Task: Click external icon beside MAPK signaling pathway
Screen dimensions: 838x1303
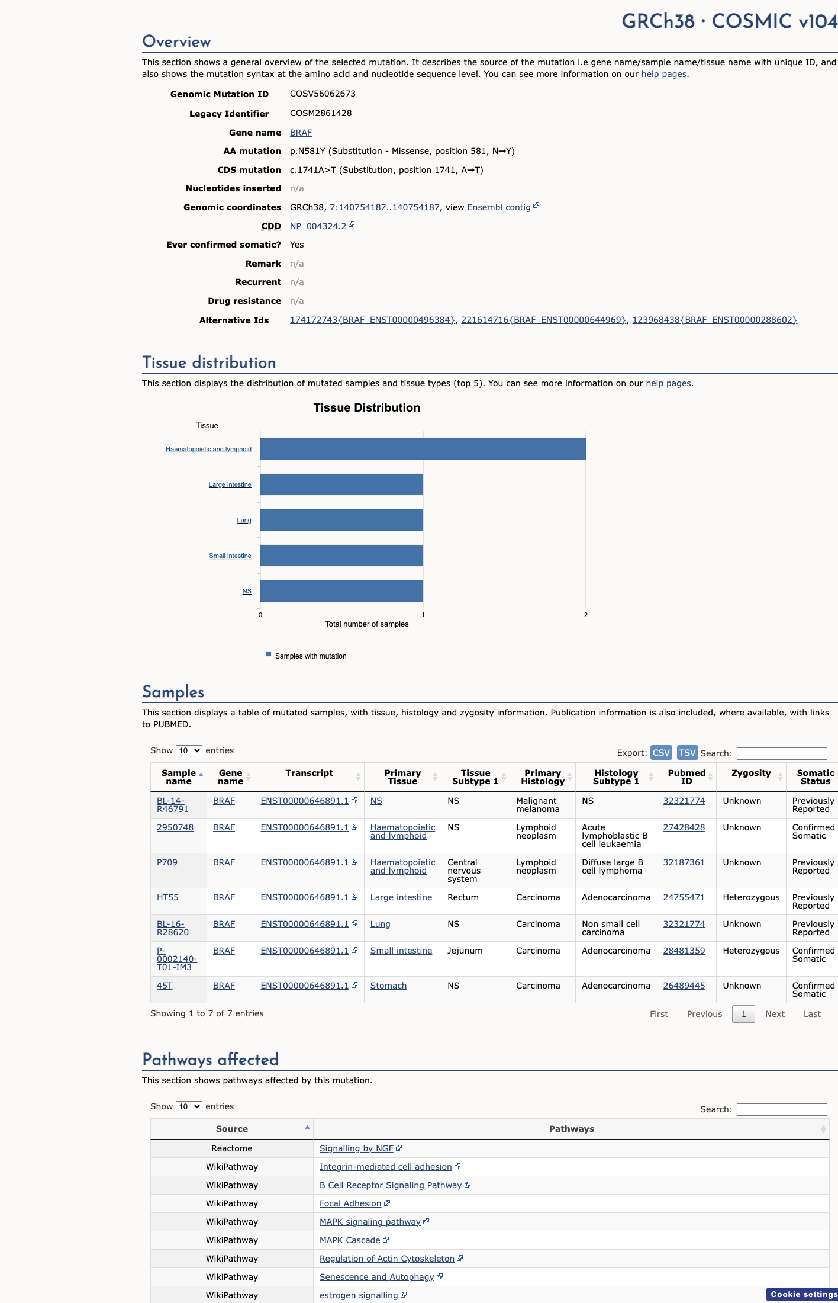Action: point(426,1221)
